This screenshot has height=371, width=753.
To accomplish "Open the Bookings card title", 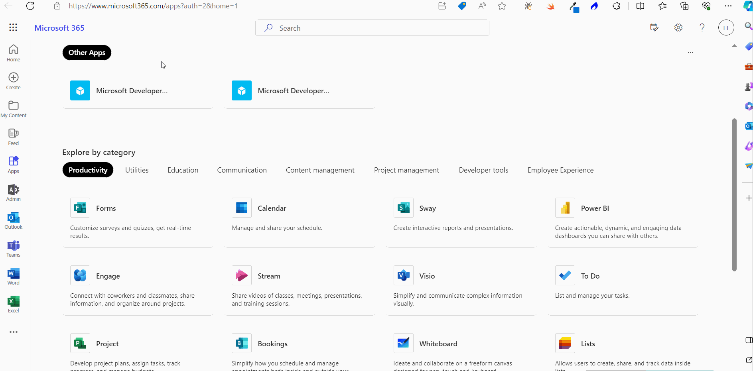I will tap(272, 344).
